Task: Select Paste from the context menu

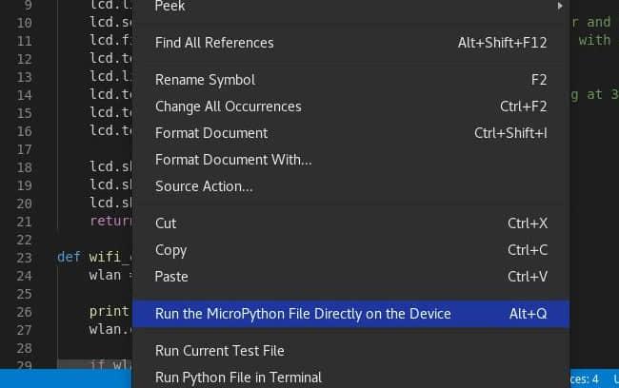Action: 171,277
